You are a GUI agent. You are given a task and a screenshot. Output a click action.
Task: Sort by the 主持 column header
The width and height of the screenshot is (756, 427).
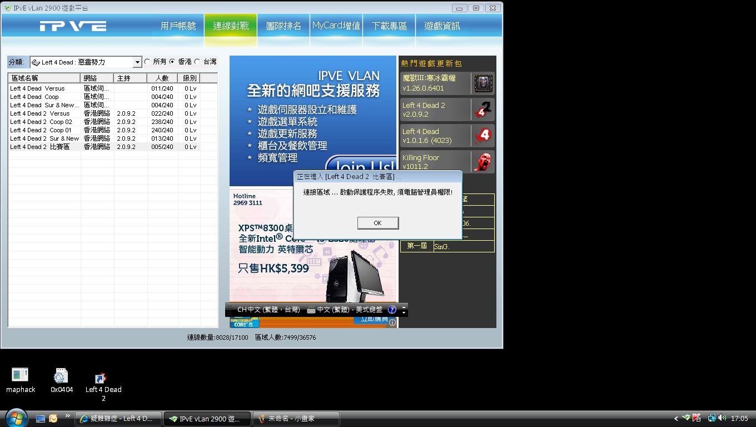[131, 78]
